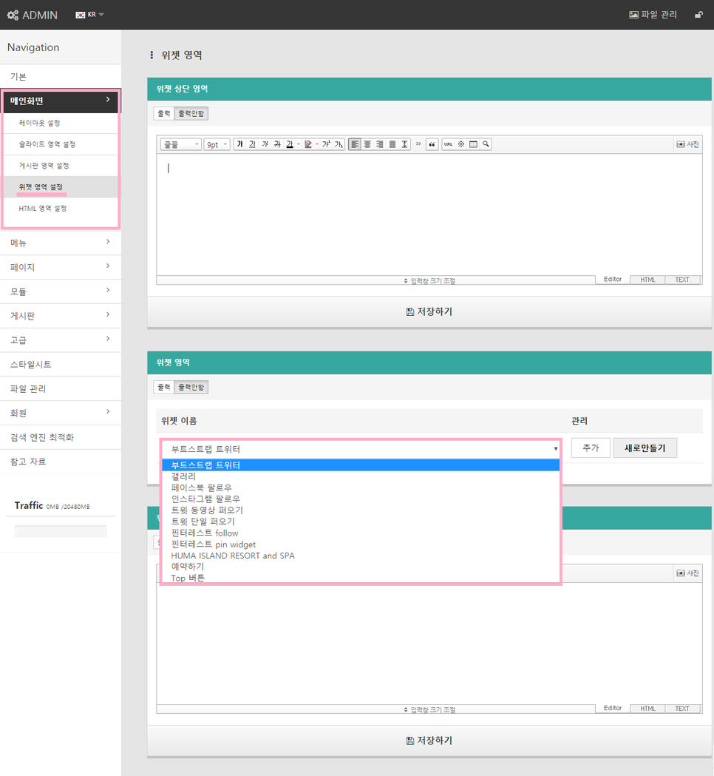
Task: Click 사진 photo button in the top editor
Action: (688, 144)
